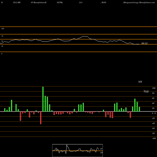Click the '-100' label on MR axis
Image resolution: width=157 pixels, height=157 pixels.
point(154,138)
